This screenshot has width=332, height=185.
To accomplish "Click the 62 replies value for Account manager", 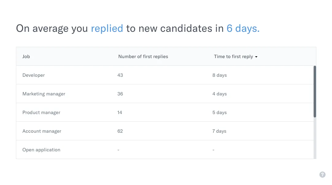I will point(120,131).
